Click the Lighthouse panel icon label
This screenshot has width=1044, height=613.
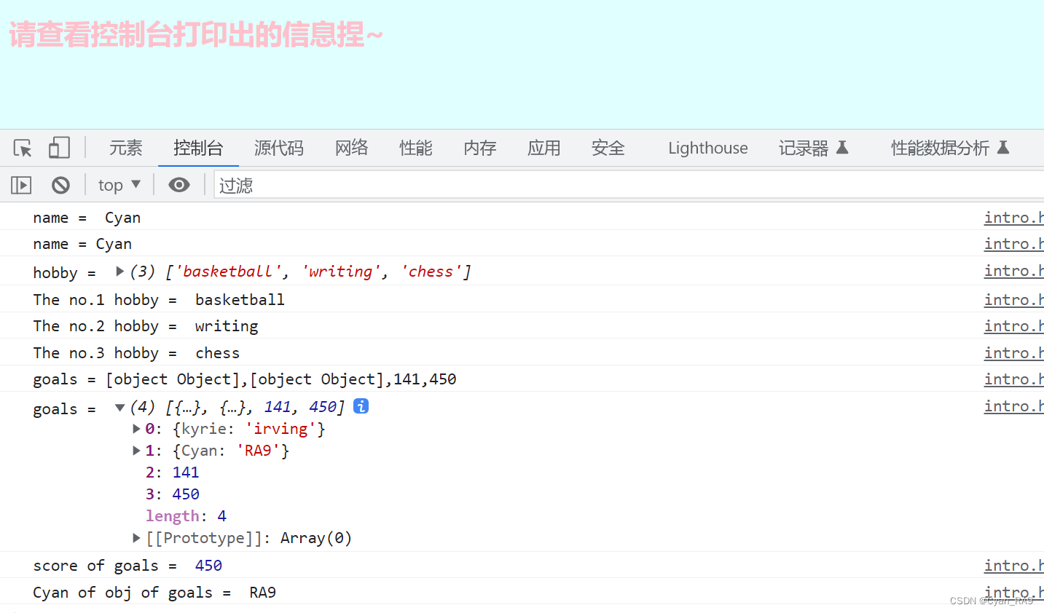707,147
